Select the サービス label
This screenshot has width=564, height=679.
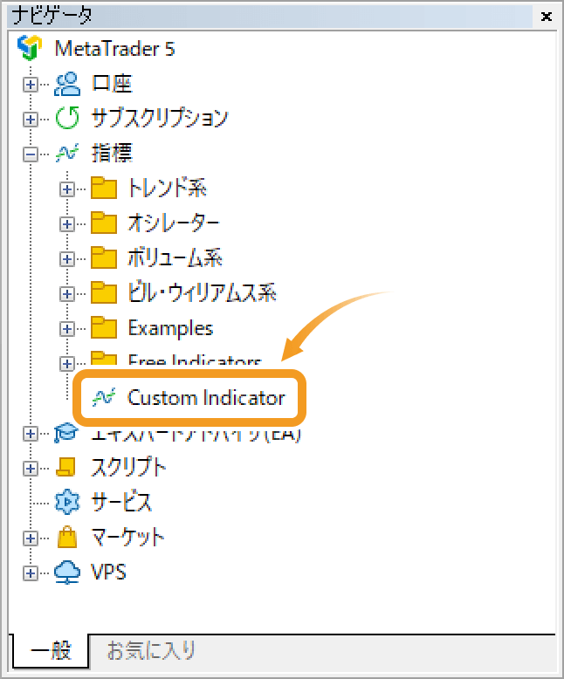(x=121, y=503)
